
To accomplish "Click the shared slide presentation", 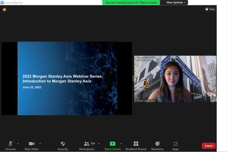I will click(x=67, y=78).
